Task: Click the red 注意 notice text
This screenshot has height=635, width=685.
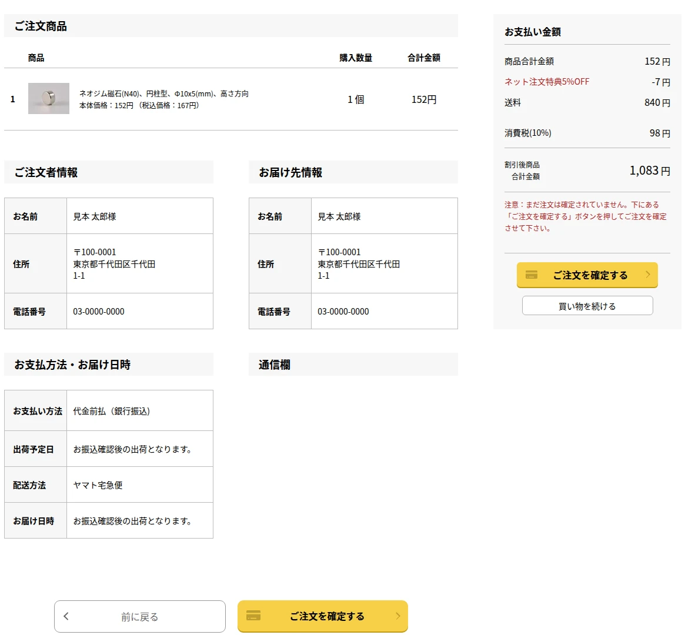Action: click(x=586, y=216)
